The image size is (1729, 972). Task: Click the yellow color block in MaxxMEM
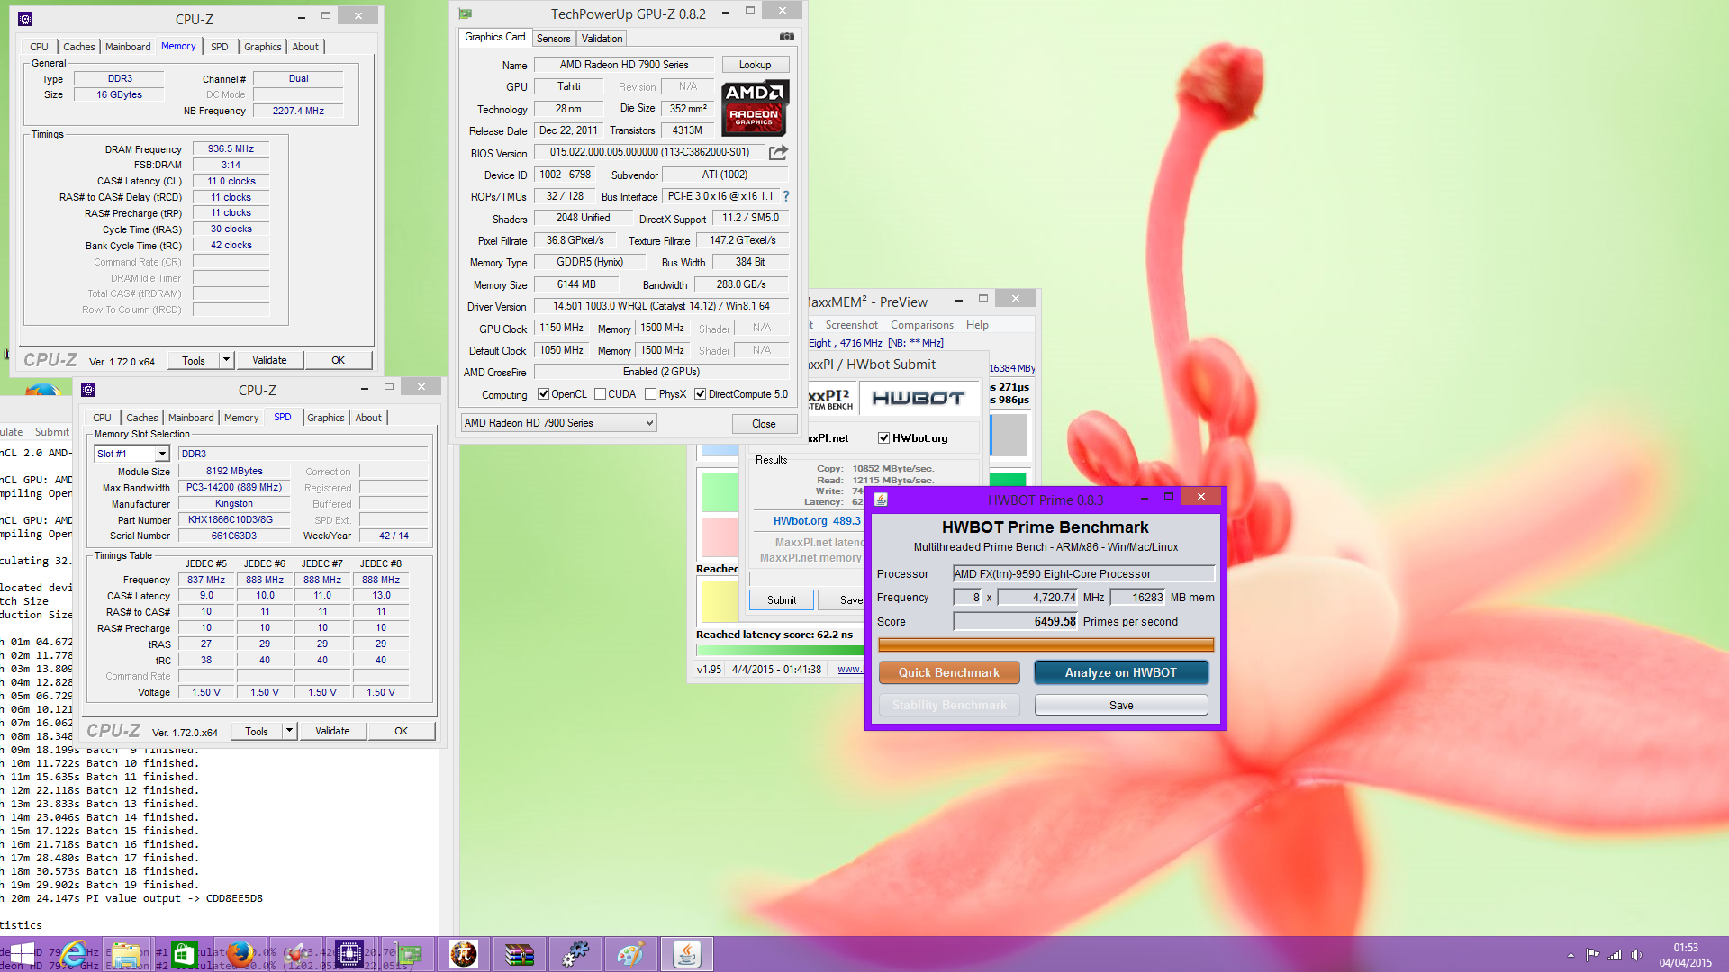(720, 601)
